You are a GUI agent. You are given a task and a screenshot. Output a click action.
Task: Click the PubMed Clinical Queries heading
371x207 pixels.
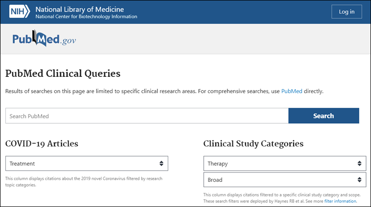tap(63, 74)
